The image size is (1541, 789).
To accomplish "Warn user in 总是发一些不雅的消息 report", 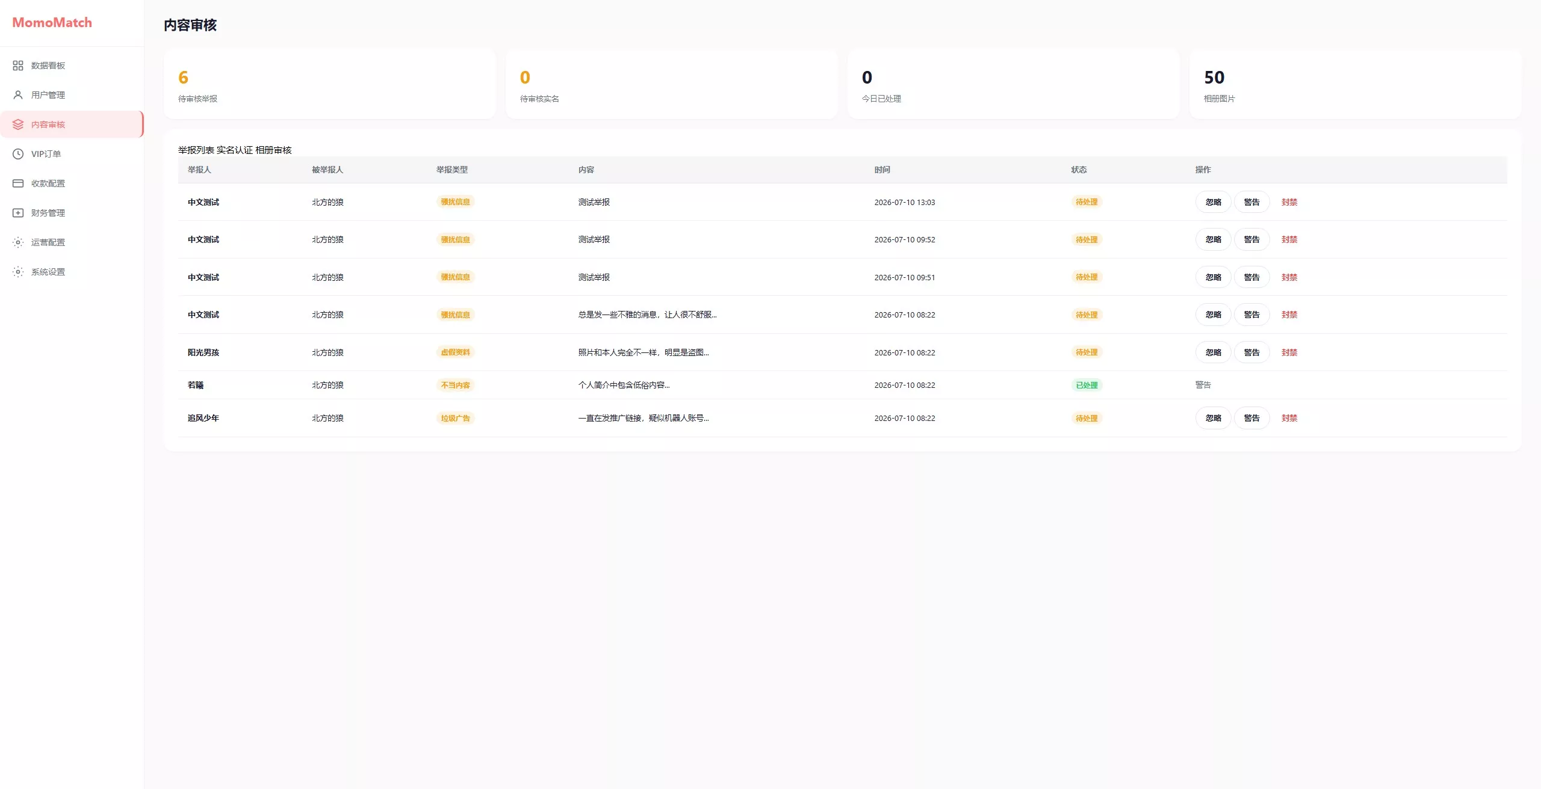I will (1251, 315).
